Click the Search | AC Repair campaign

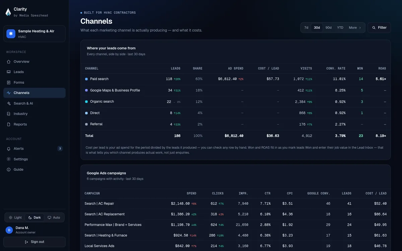point(99,203)
